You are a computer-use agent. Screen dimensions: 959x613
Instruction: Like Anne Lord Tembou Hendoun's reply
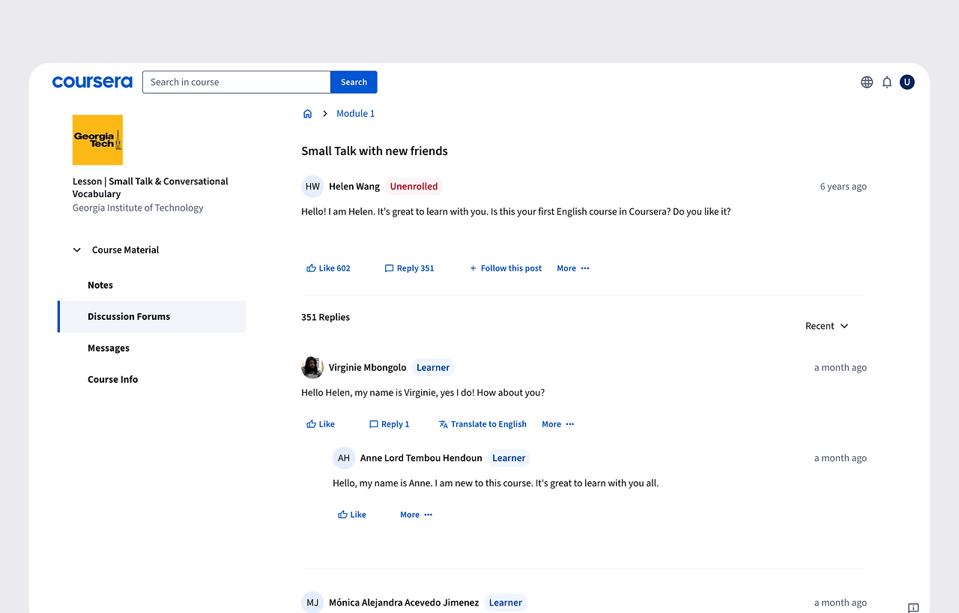tap(352, 515)
